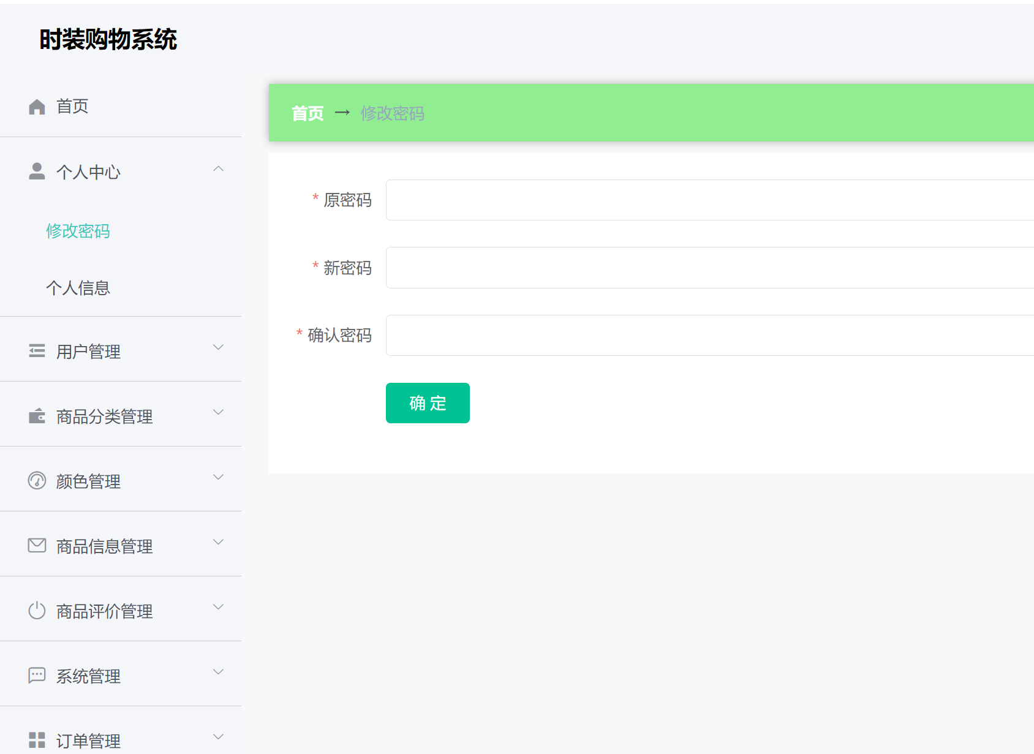Select the 颜色管理 dial icon
Screen dimensions: 1034x754
[37, 481]
